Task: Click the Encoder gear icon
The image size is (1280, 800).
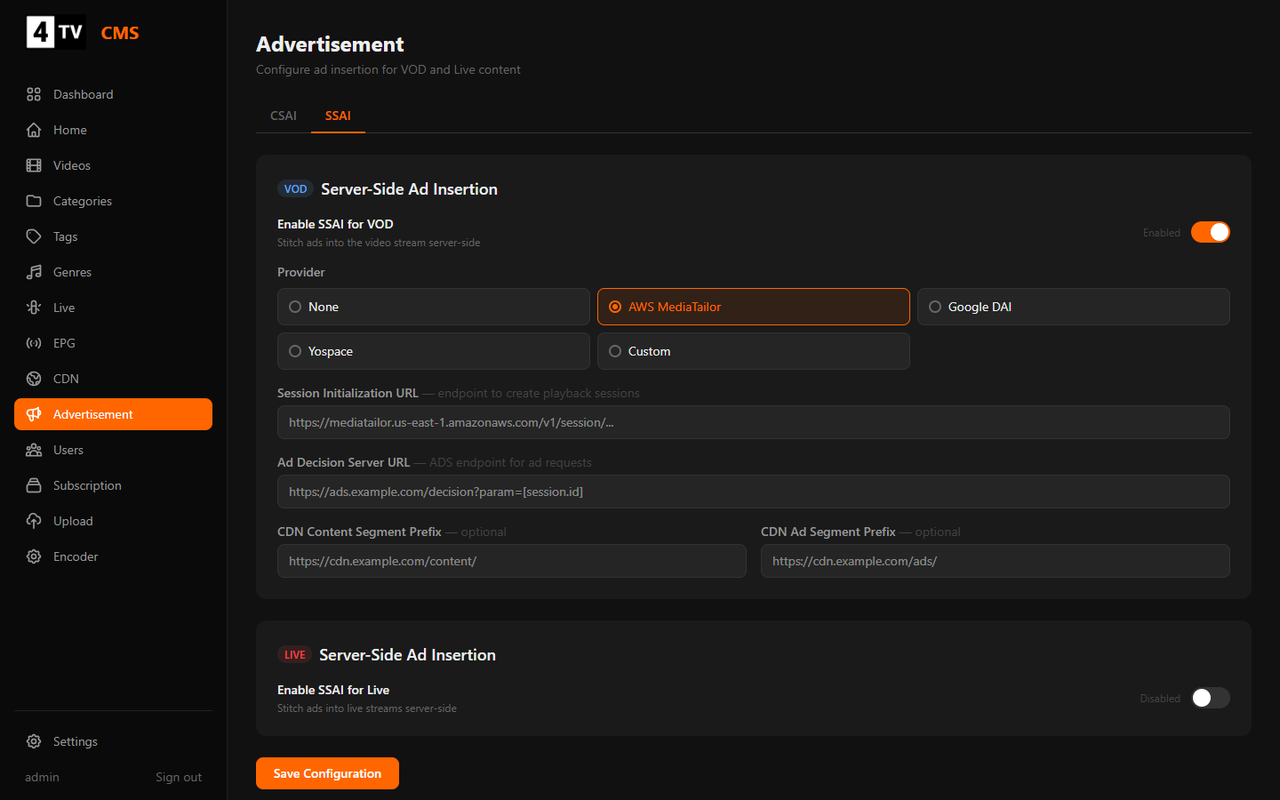Action: [34, 556]
